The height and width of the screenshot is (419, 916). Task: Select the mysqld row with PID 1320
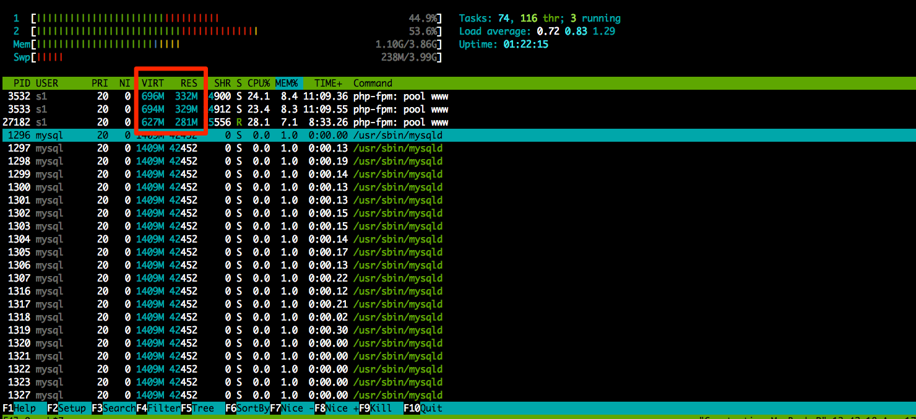point(458,343)
